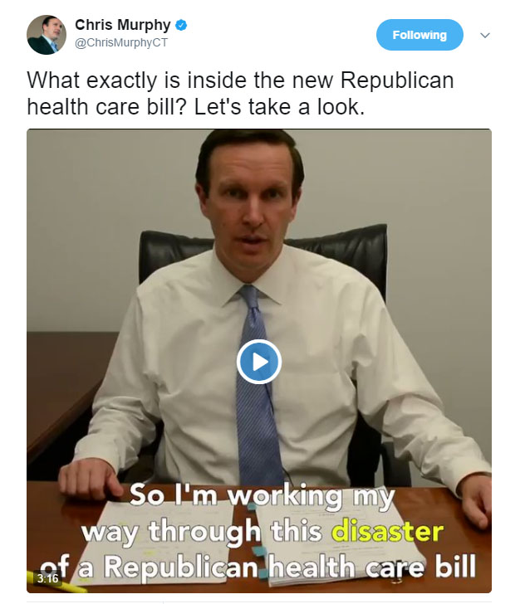The image size is (525, 604).
Task: Open the Chris Murphy display name link
Action: (x=123, y=25)
